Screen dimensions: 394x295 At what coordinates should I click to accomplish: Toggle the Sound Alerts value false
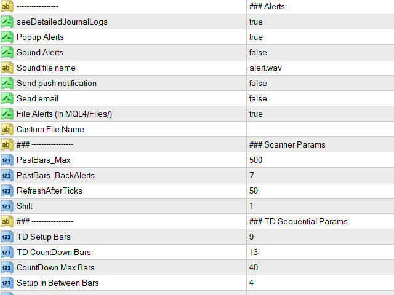[258, 52]
